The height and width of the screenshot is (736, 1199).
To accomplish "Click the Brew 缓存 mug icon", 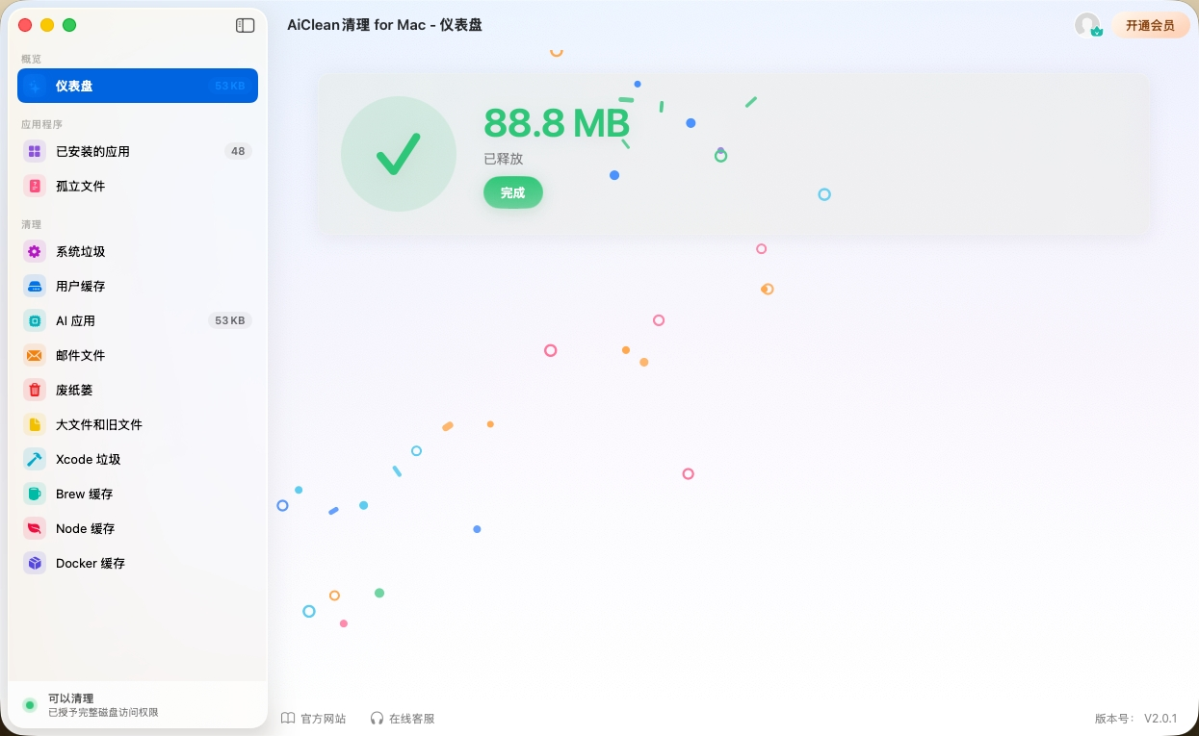I will [x=35, y=494].
